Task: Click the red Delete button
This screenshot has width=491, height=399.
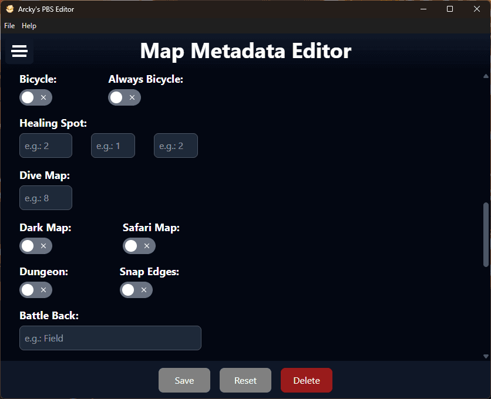Action: [307, 380]
